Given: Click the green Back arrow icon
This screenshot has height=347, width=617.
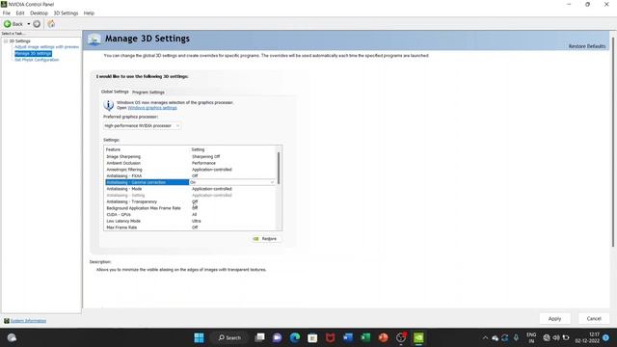Looking at the screenshot, I should click(x=7, y=24).
